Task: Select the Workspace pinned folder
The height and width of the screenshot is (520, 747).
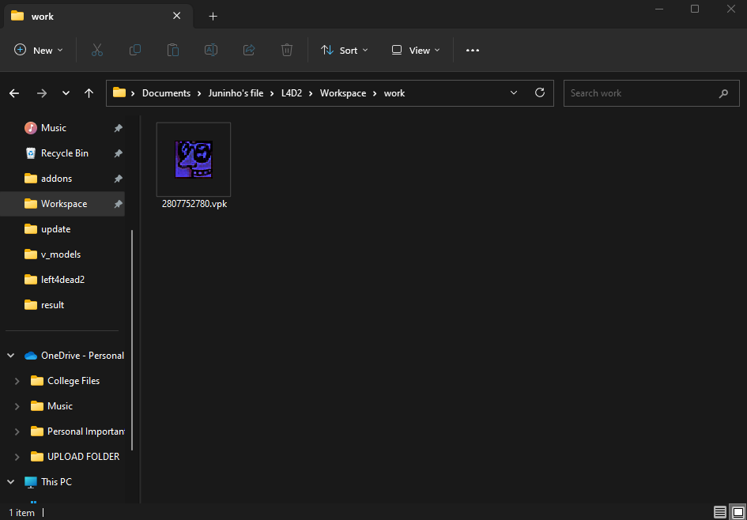Action: pos(64,204)
